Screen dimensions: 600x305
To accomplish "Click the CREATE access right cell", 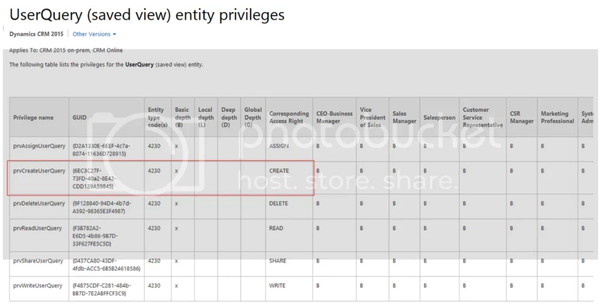I will tap(279, 171).
